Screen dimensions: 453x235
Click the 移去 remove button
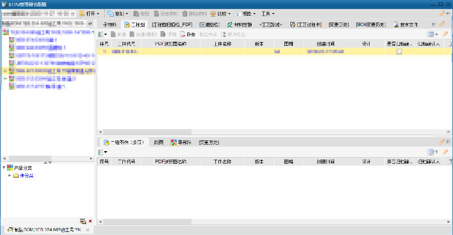click(x=188, y=34)
